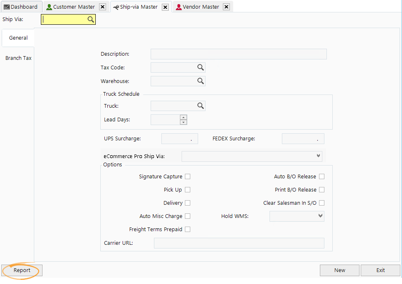Open the Tax Code search icon

pos(201,67)
